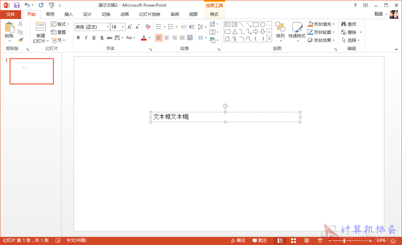Decrease font size with the smaller A icon
Image resolution: width=402 pixels, height=245 pixels.
pos(138,27)
